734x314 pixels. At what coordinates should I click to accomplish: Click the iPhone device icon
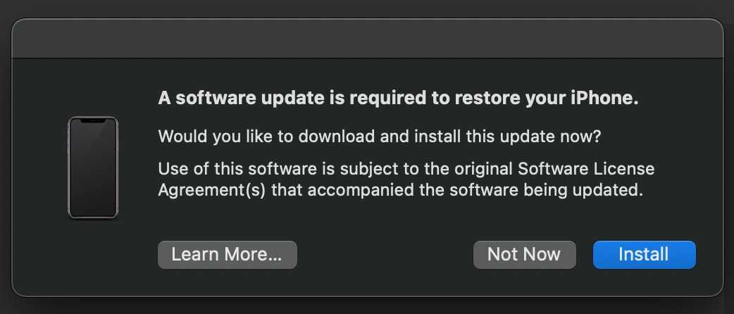tap(93, 168)
